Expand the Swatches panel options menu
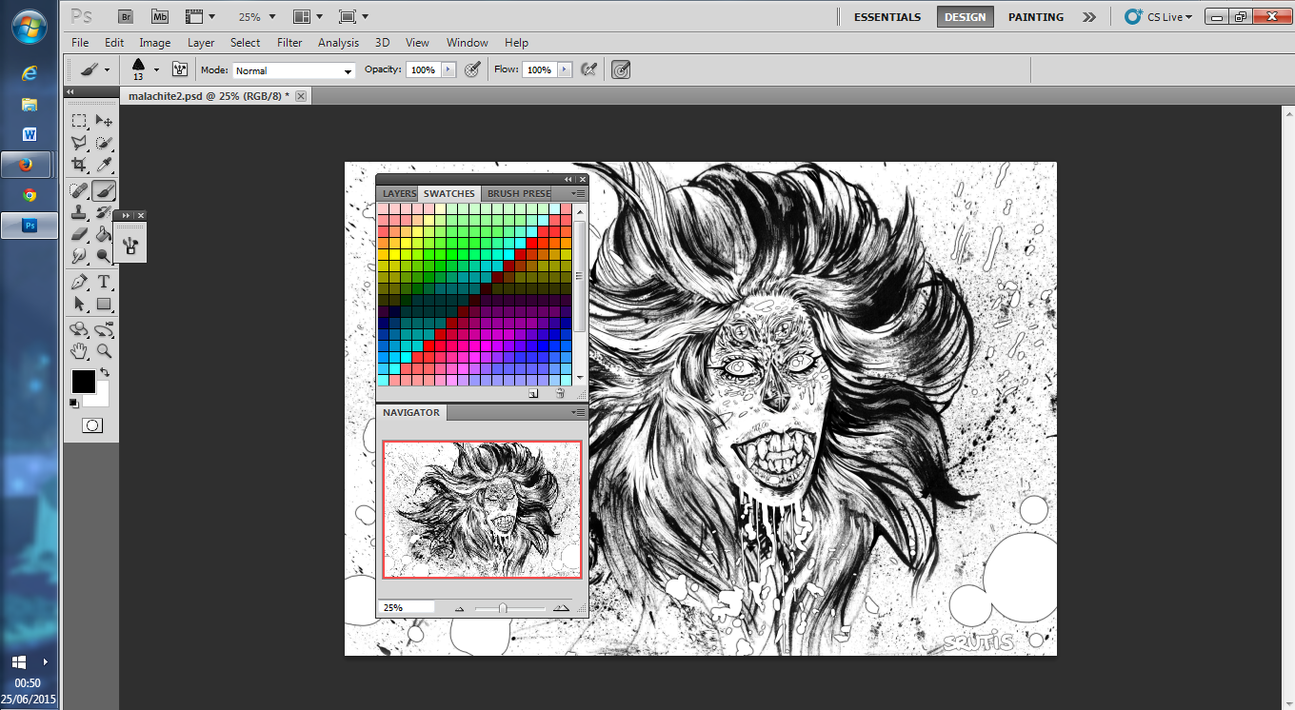This screenshot has height=710, width=1295. coord(578,193)
